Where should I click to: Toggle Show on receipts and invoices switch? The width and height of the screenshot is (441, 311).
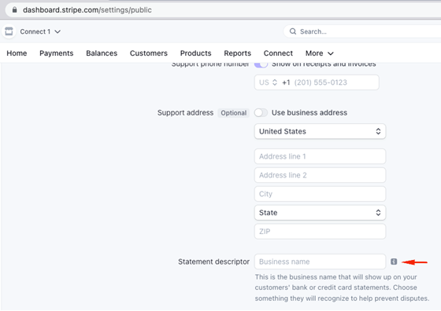[x=261, y=64]
